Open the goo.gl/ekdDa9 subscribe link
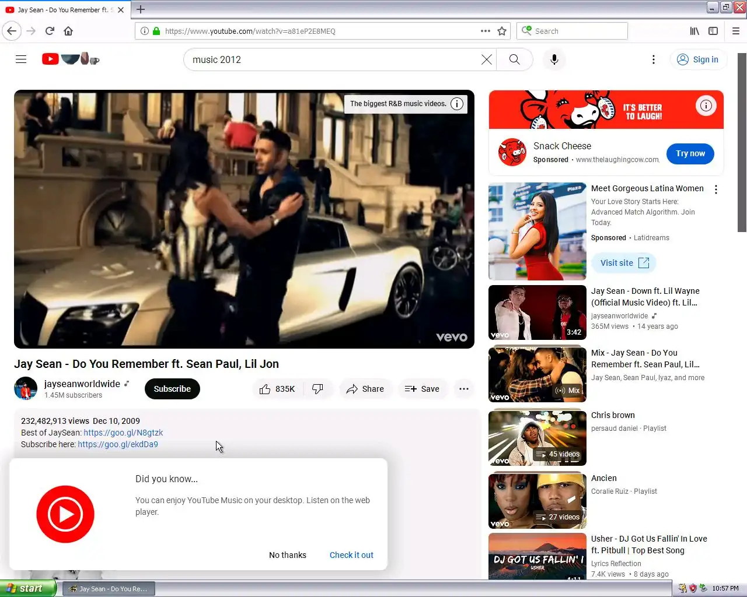This screenshot has height=597, width=747. tap(118, 444)
